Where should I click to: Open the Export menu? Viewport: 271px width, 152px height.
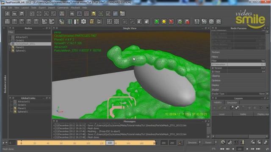pyautogui.click(x=42, y=8)
